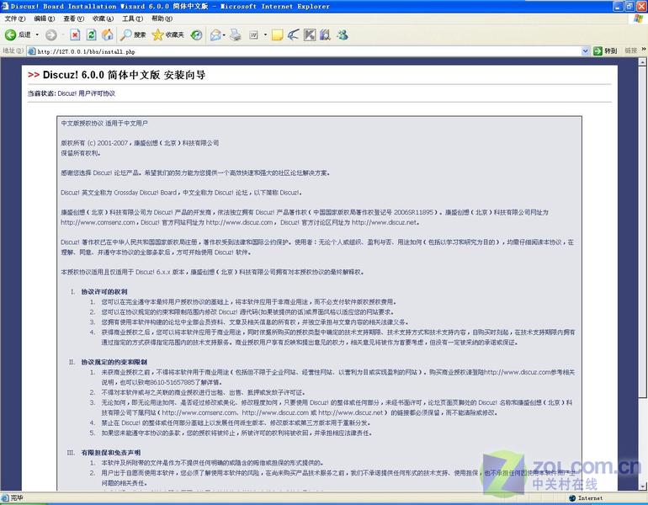The image size is (648, 505).
Task: Open the Research book-and-magnifier icon
Action: click(326, 35)
